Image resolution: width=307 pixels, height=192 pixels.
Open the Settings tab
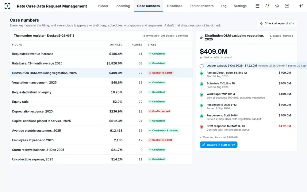[x=240, y=6]
